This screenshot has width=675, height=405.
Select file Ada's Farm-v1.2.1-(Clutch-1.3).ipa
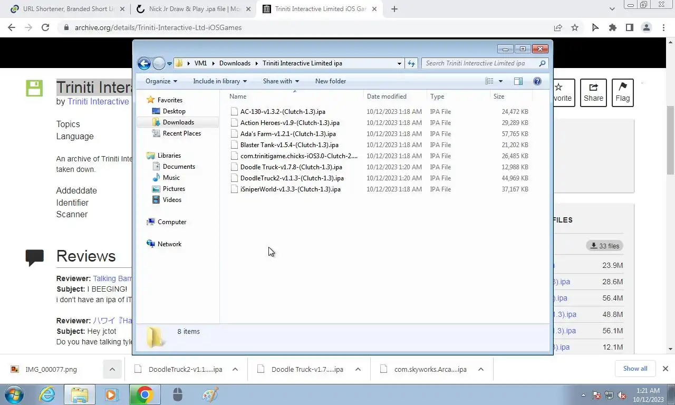(288, 134)
